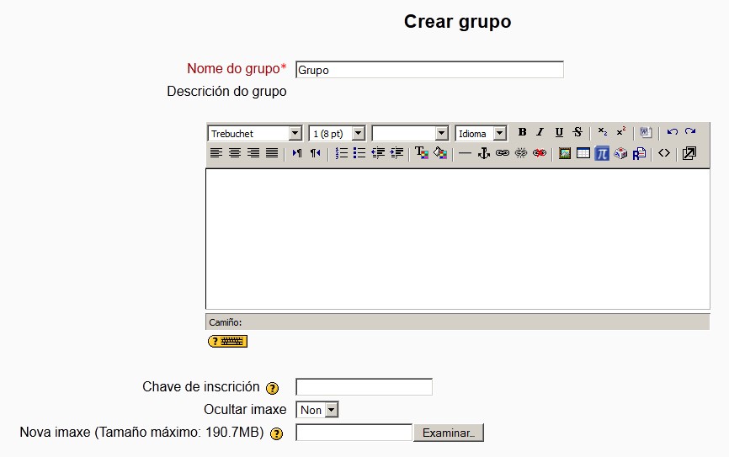Open the Chave de inscrición help icon
Viewport: 729px width, 457px height.
272,388
